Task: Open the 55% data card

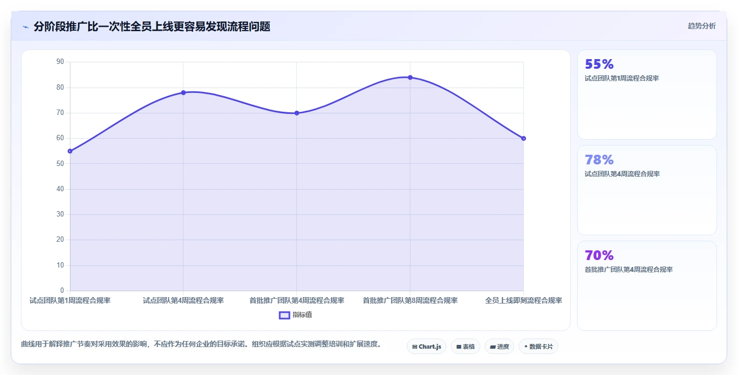Action: [647, 95]
